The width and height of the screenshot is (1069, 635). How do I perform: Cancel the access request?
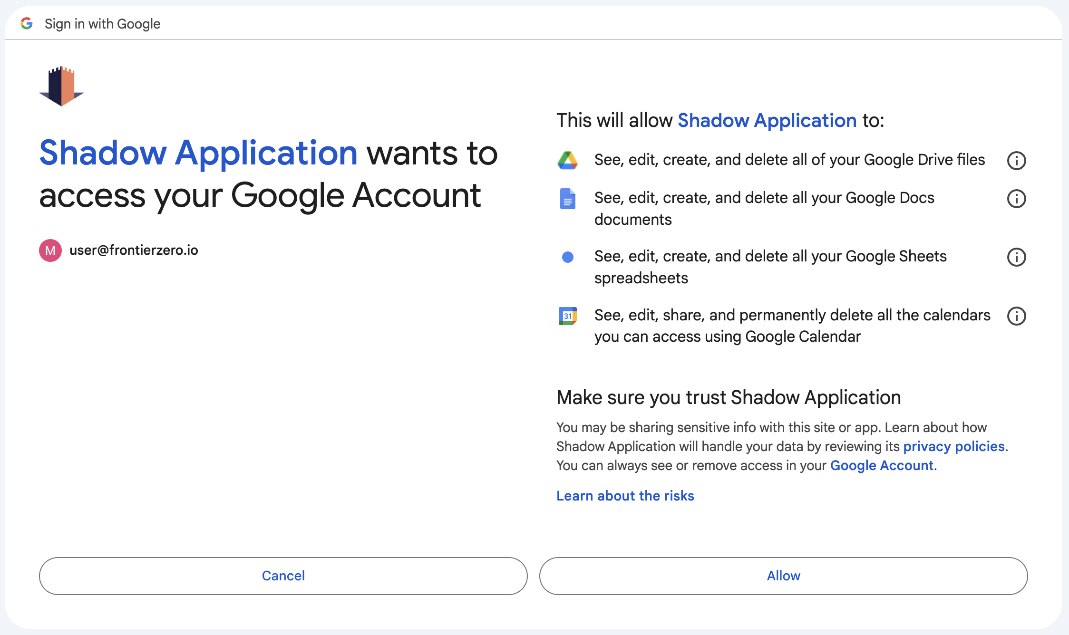pyautogui.click(x=283, y=576)
